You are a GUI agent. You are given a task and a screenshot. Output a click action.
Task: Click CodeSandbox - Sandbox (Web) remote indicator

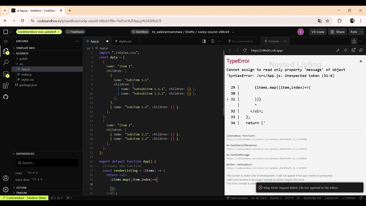pos(24,198)
